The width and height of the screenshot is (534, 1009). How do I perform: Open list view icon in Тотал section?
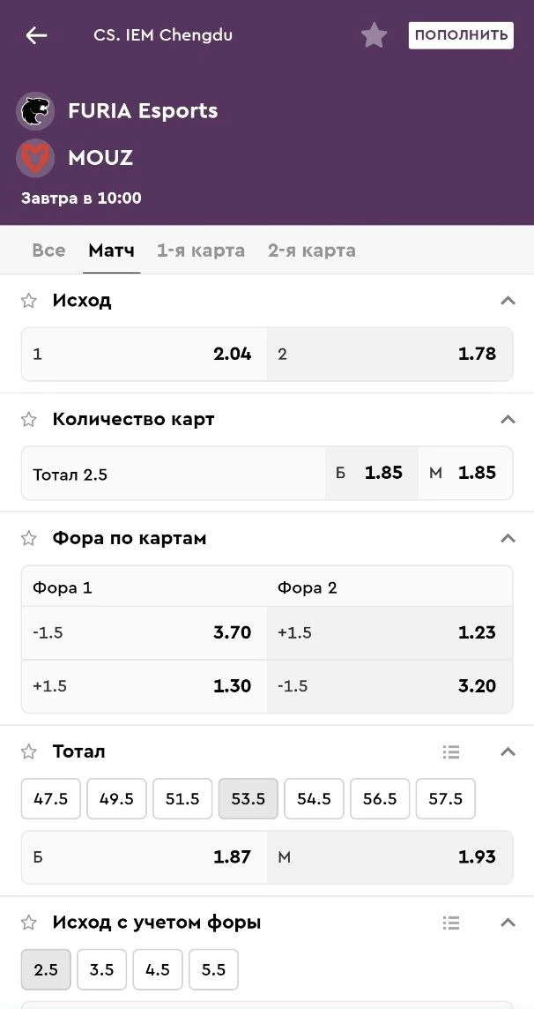[x=451, y=752]
